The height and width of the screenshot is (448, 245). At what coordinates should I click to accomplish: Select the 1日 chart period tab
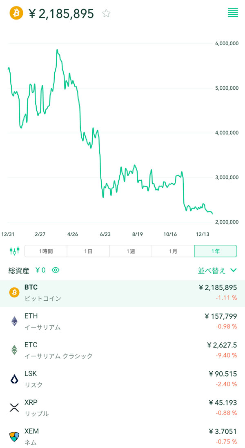[88, 251]
